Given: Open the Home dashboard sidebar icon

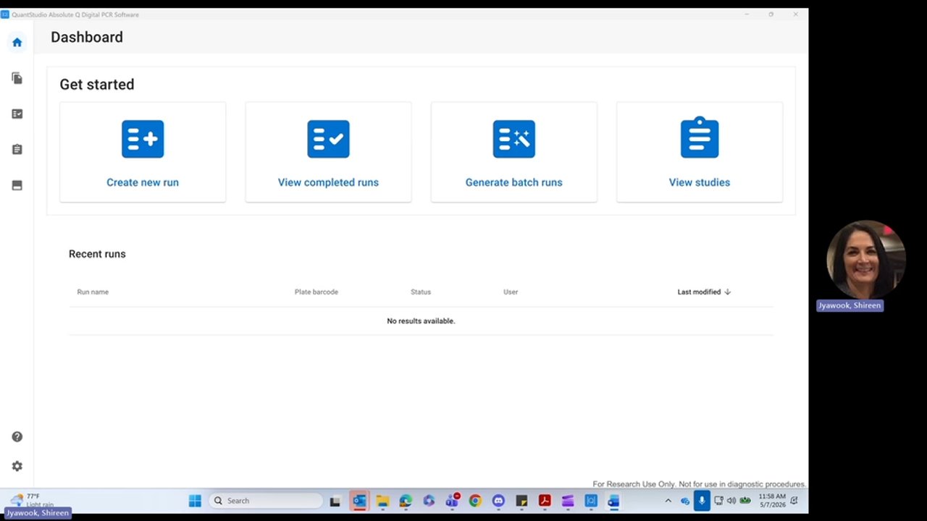Looking at the screenshot, I should (17, 42).
